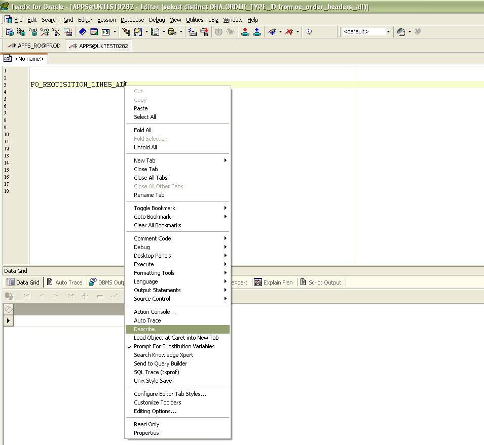484x445 pixels.
Task: Choose Describe... from context menu
Action: coord(177,329)
